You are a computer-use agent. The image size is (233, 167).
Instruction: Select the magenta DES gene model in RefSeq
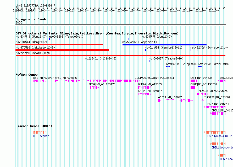click(x=40, y=81)
